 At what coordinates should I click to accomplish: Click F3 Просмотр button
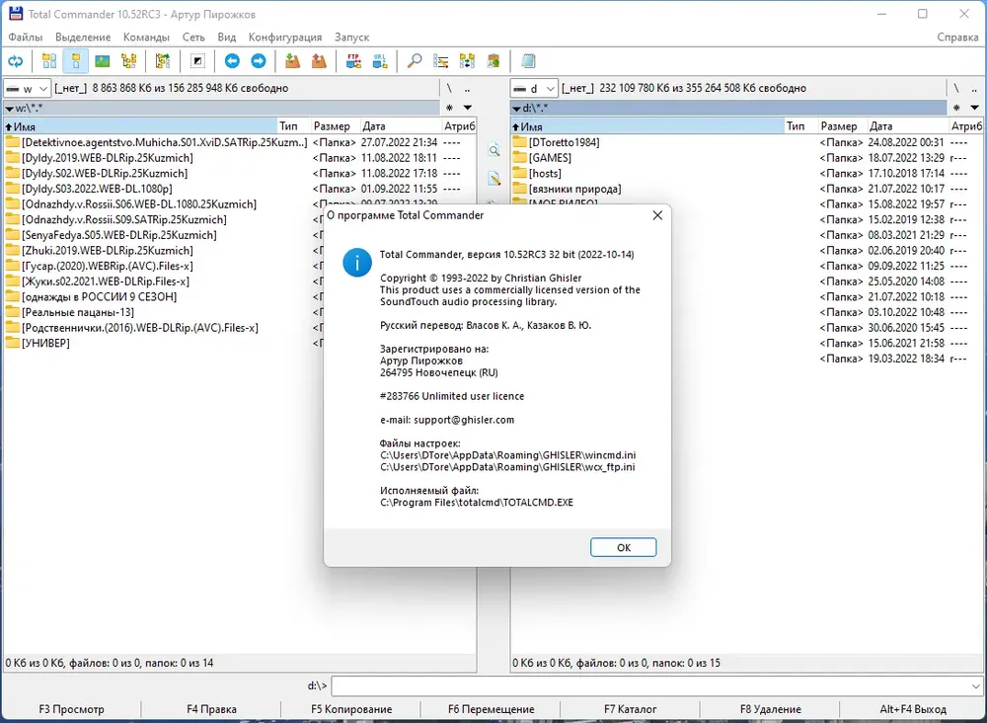point(72,709)
